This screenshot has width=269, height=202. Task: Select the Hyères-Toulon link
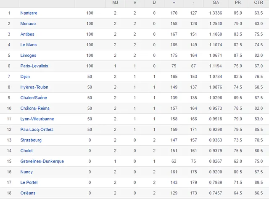(34, 87)
